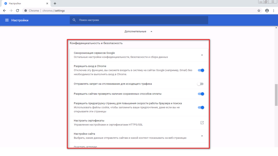Screen dimensions: 278x156
Task: Click the scrollbar up arrow
Action: (x=276, y=28)
